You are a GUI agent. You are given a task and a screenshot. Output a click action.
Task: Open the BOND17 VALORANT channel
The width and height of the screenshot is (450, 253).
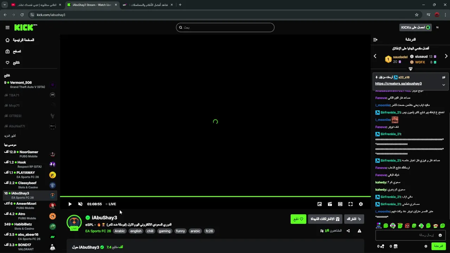click(x=30, y=247)
